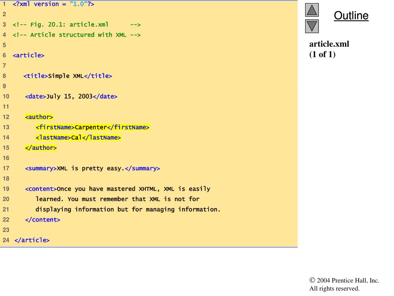Click the summary line 'XML is pretty easy.'

coord(92,168)
